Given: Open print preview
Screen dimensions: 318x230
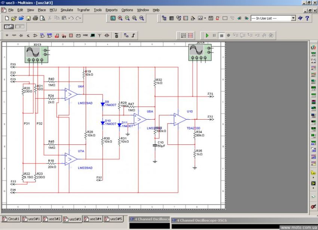Looking at the screenshot, I should [x=42, y=18].
